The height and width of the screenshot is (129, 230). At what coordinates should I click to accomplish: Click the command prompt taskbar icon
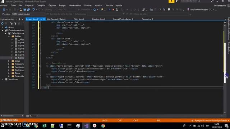coord(69,126)
